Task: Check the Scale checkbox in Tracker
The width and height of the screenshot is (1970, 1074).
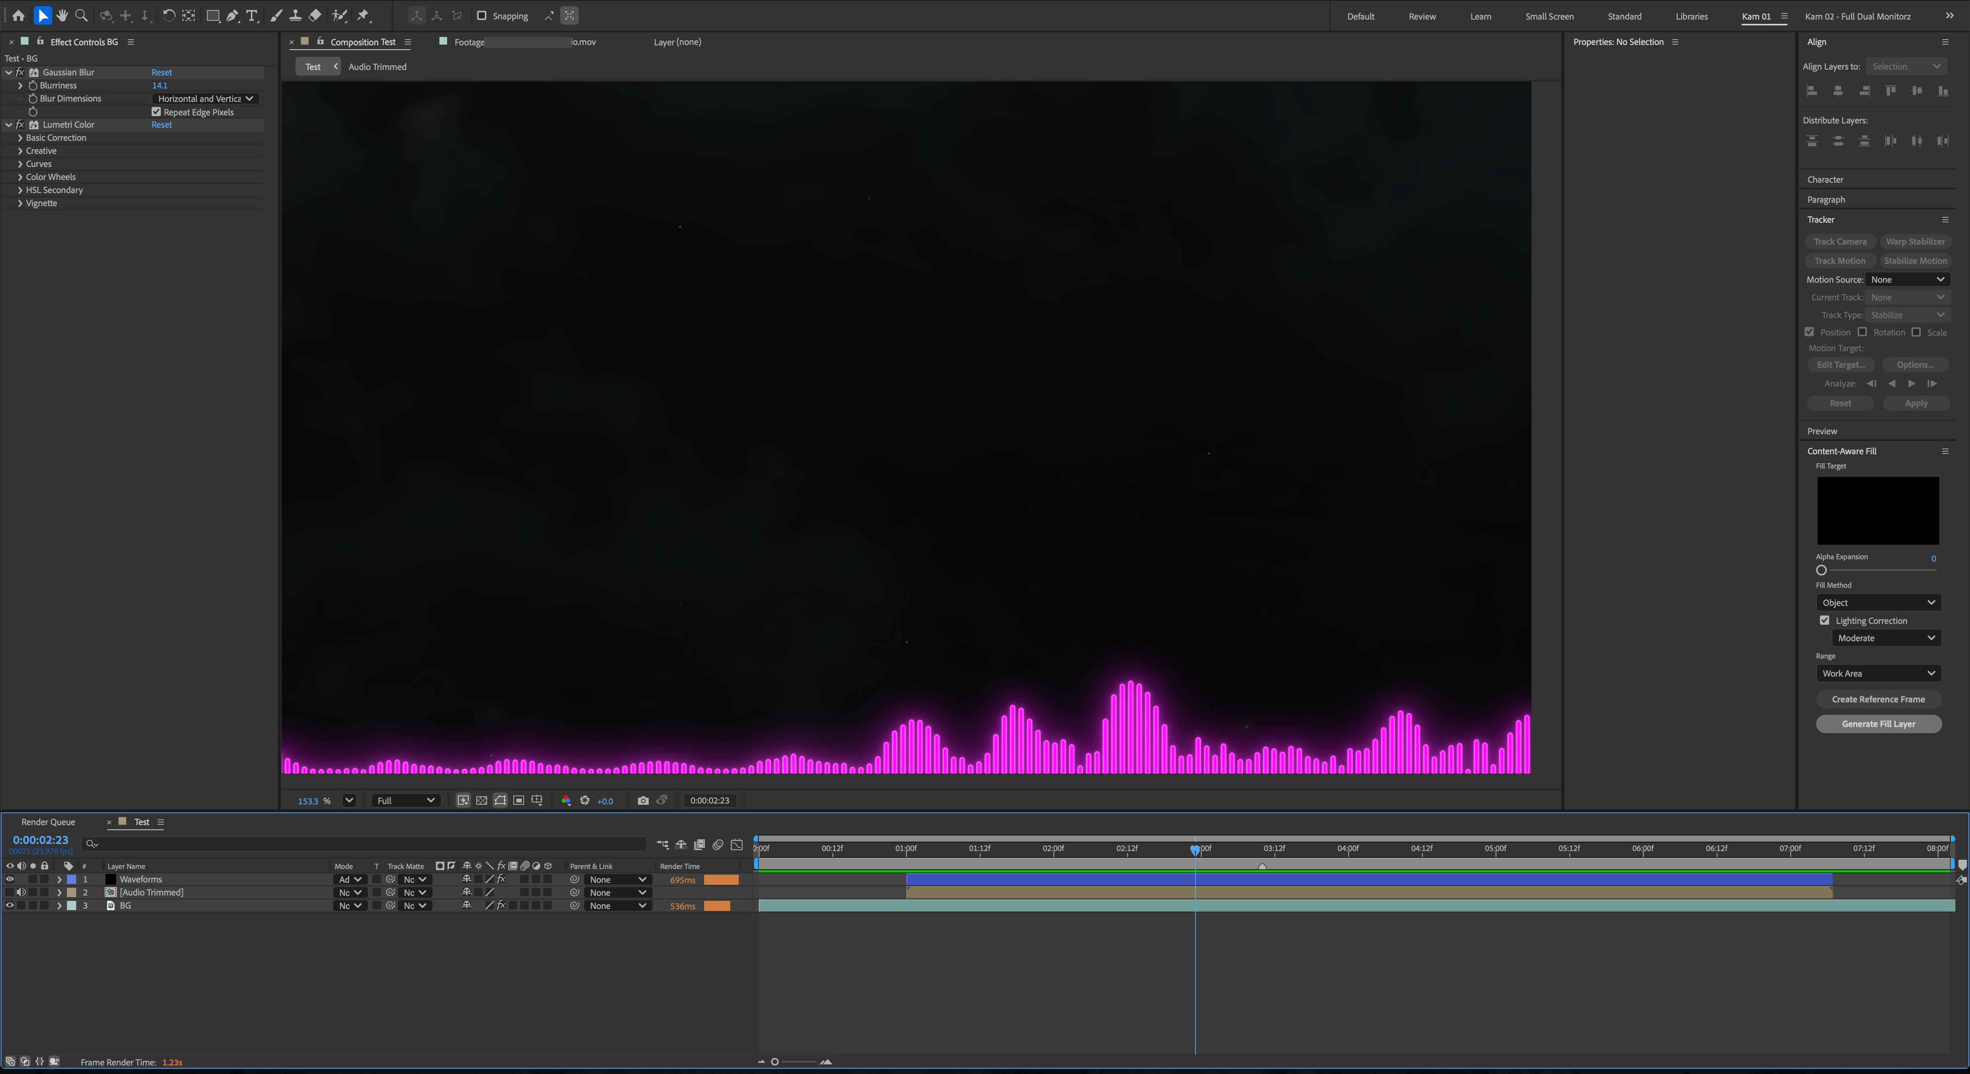Action: coord(1917,332)
